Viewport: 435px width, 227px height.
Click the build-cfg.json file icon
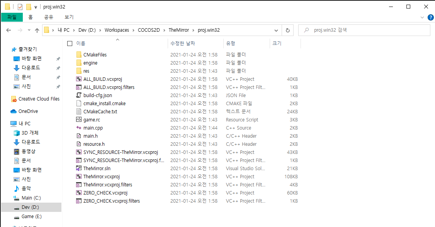coord(79,95)
